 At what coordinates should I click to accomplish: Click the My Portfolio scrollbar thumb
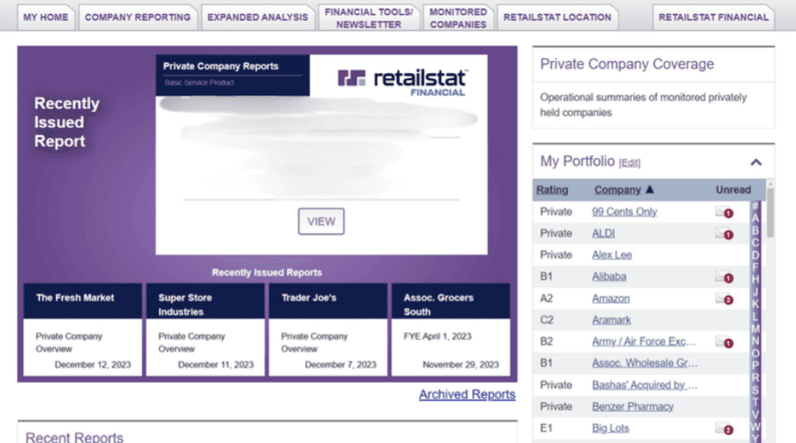coord(770,212)
